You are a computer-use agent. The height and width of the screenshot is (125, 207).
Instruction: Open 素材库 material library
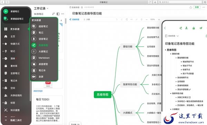[x=11, y=66]
